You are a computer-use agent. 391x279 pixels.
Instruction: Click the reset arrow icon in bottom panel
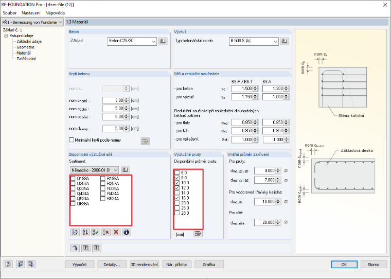(x=75, y=248)
